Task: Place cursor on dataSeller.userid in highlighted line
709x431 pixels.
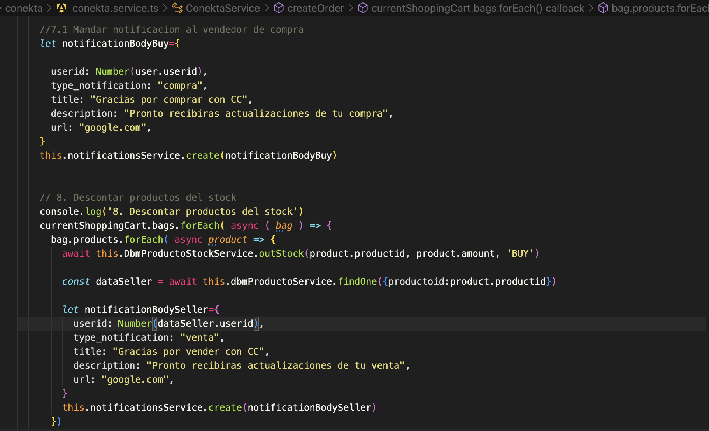Action: click(x=205, y=324)
